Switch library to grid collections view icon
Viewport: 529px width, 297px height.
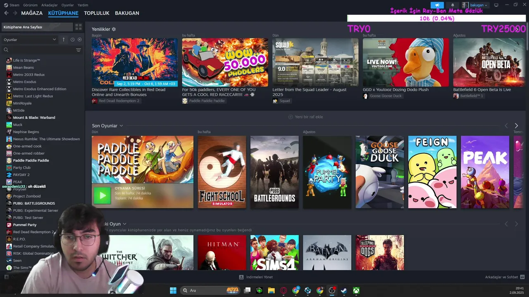click(x=78, y=27)
